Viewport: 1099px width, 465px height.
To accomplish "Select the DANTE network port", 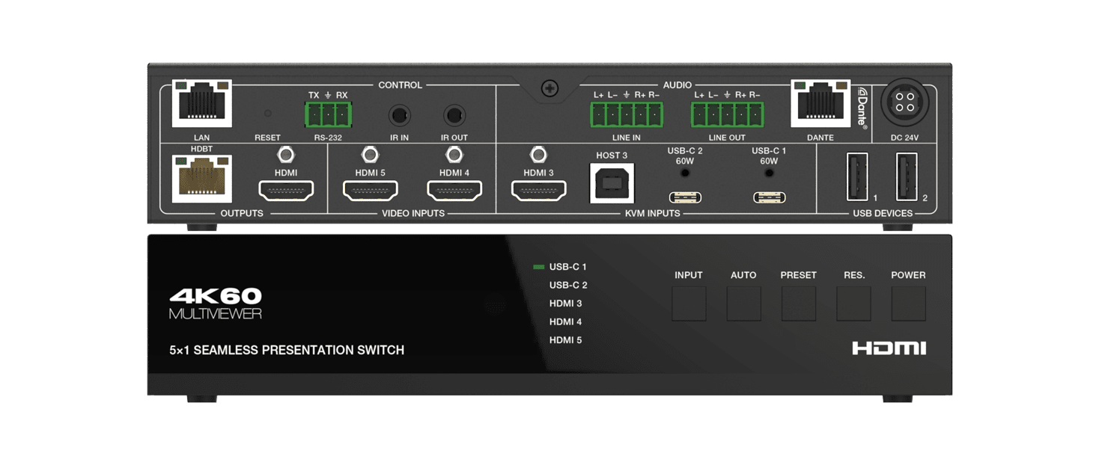I will pos(821,103).
